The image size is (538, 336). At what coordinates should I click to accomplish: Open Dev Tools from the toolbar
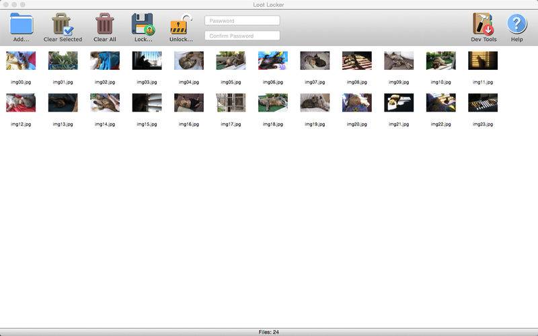pyautogui.click(x=484, y=24)
